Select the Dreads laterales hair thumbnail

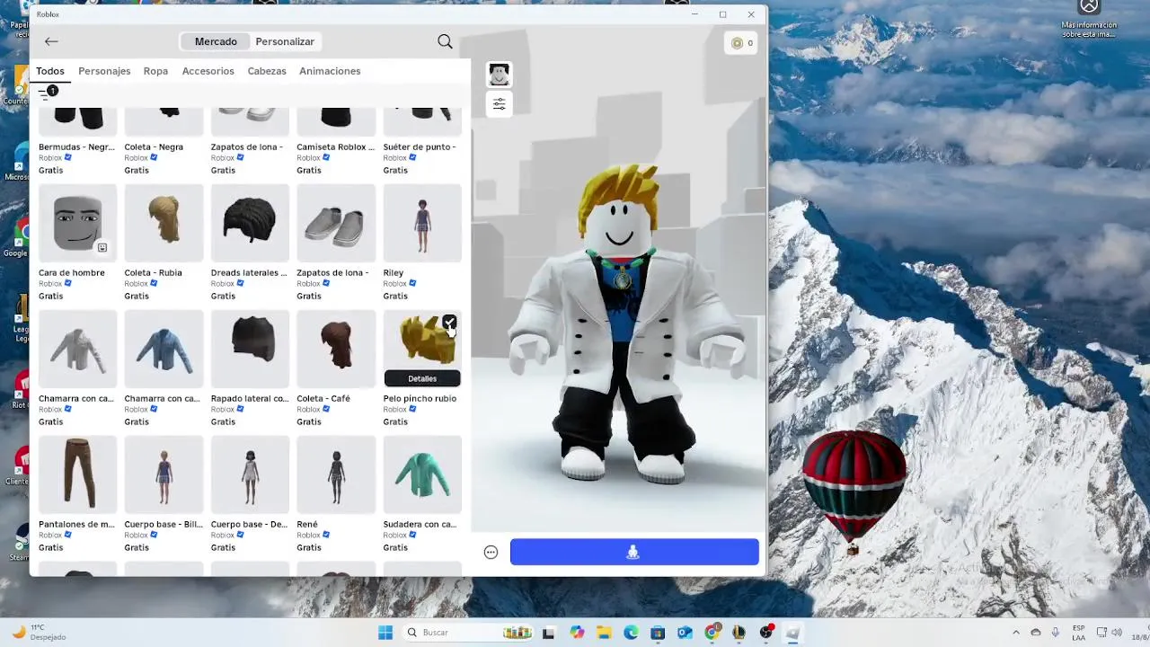pos(250,223)
